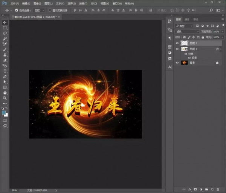Uncheck the 自动选择 checkbox

point(16,10)
